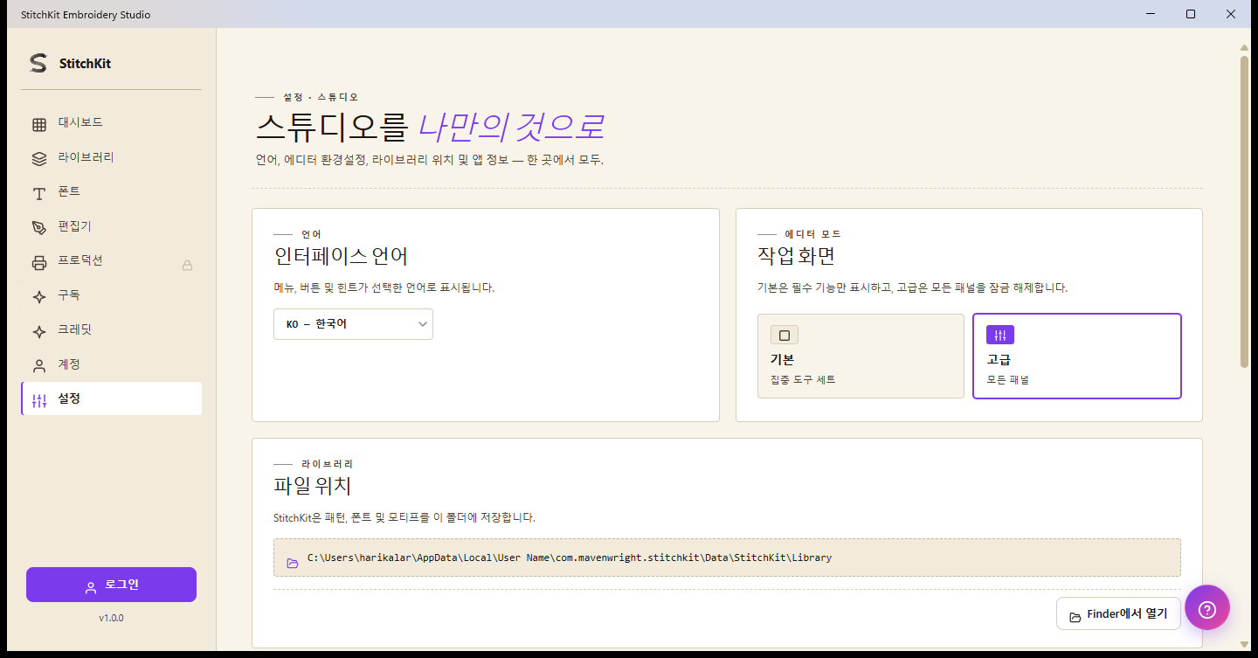This screenshot has width=1258, height=658.
Task: Click folder icon in Finder에서 열기 button
Action: click(x=1075, y=617)
